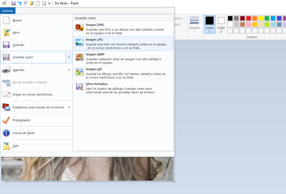This screenshot has width=286, height=194.
Task: Select Guardar in the file menu
Action: [x=36, y=45]
